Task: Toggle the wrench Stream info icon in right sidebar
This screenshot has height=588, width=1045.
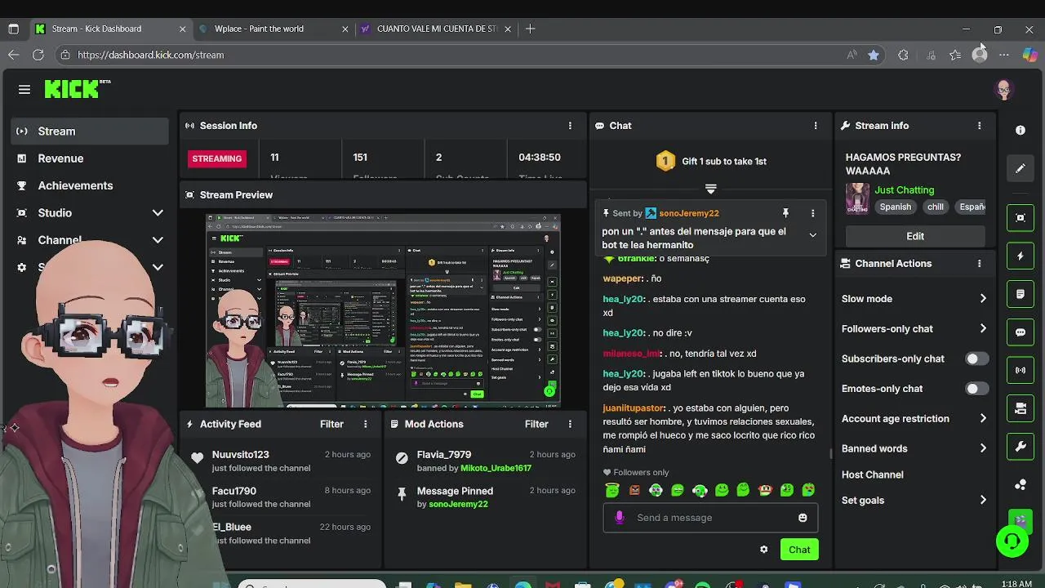Action: [x=1021, y=447]
